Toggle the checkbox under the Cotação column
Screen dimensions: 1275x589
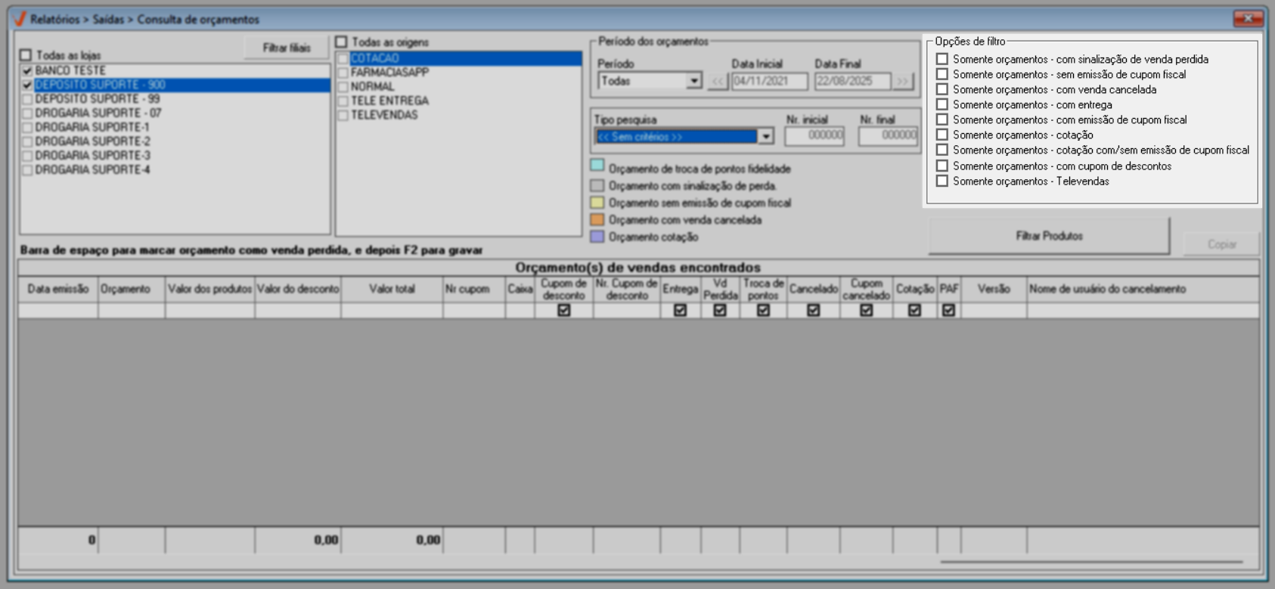(x=914, y=310)
